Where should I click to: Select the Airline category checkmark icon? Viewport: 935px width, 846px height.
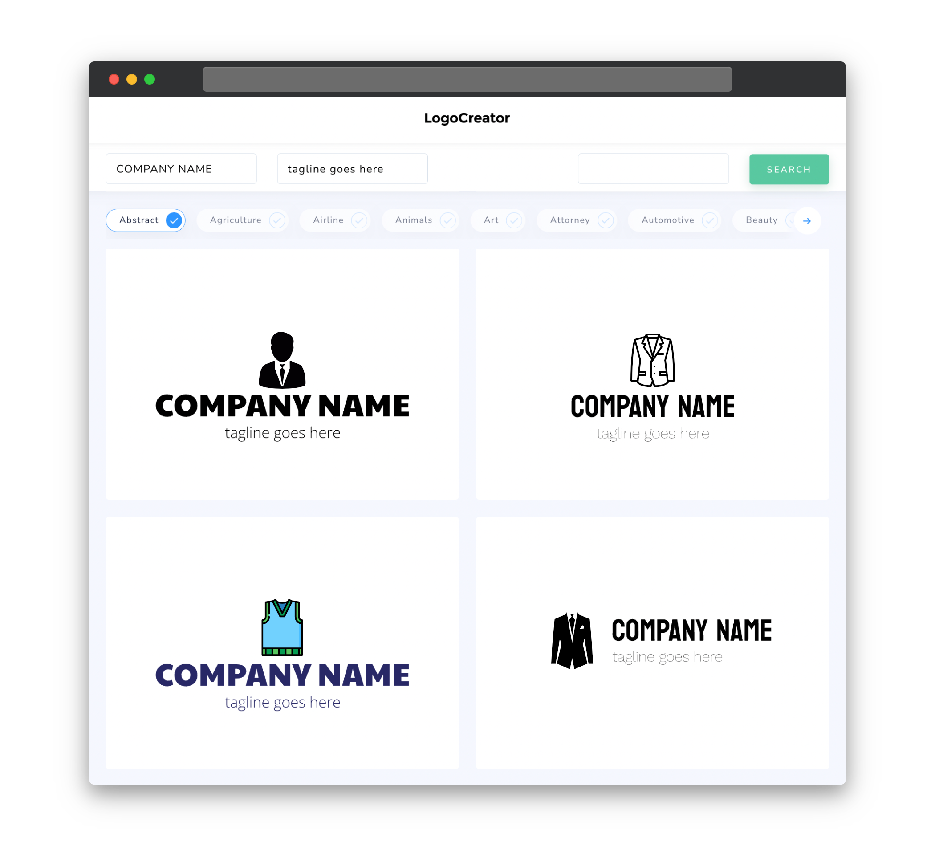coord(358,220)
